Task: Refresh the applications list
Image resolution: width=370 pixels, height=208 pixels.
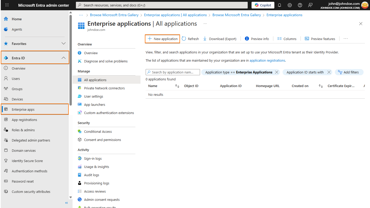Action: click(x=190, y=39)
